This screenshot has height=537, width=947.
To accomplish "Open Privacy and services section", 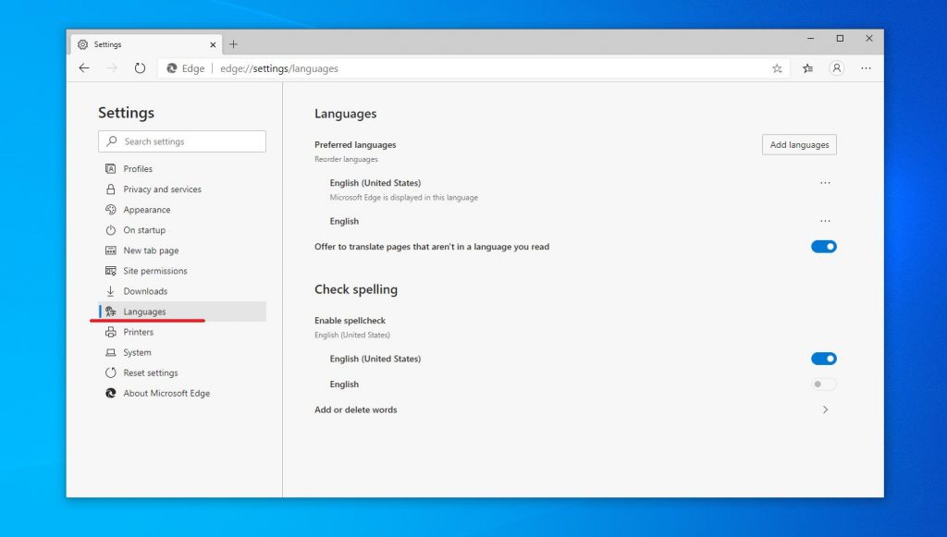I will (x=182, y=189).
